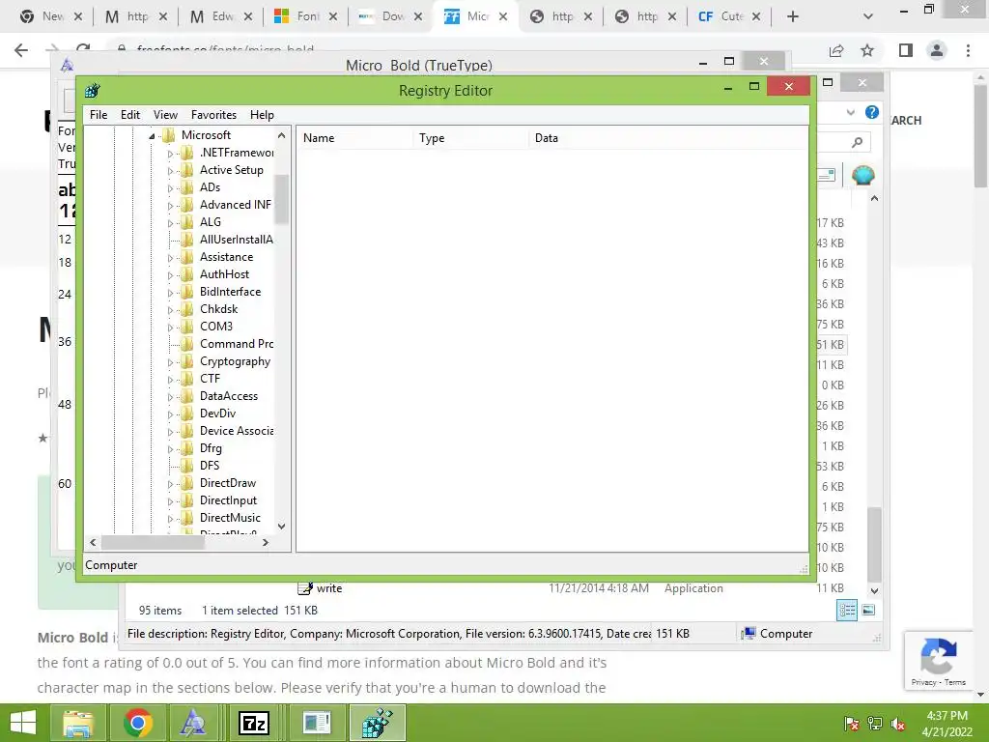
Task: Click the tree pane scroll right arrow
Action: point(266,543)
